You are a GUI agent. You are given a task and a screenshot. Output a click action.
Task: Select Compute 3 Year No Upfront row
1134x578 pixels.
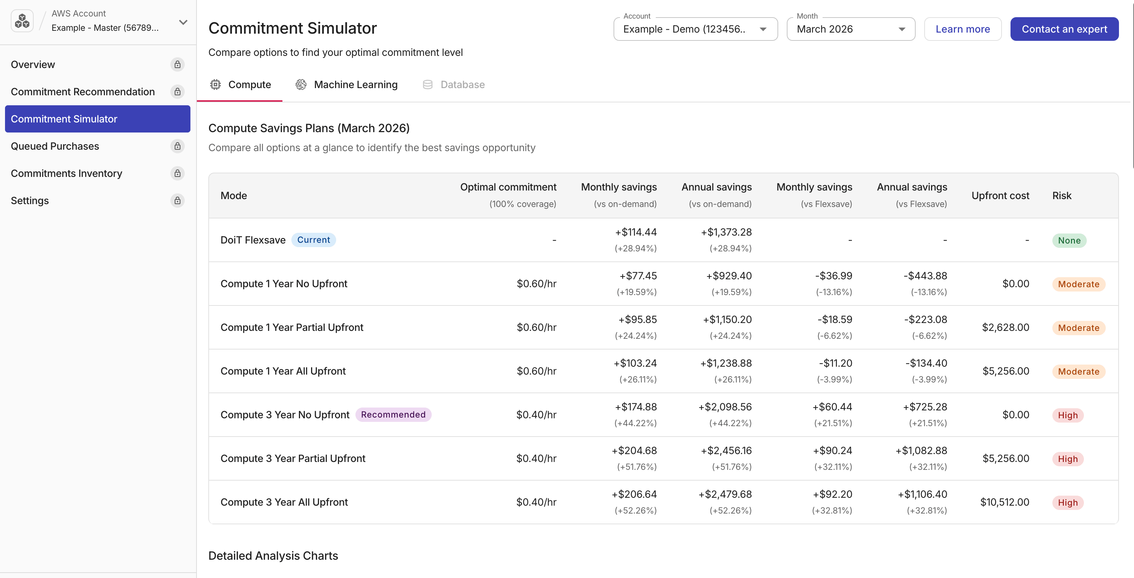point(663,415)
